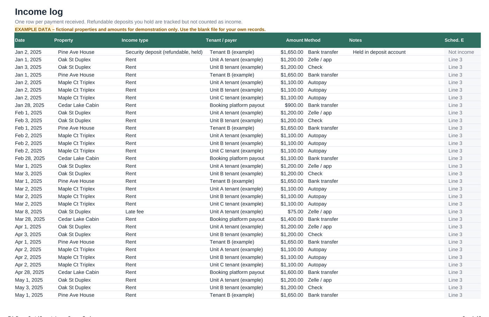The width and height of the screenshot is (489, 317).
Task: Select "Booking platform payout" in the Mar 28 row
Action: (237, 219)
